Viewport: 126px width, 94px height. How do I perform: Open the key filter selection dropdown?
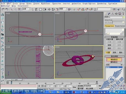coord(91,86)
